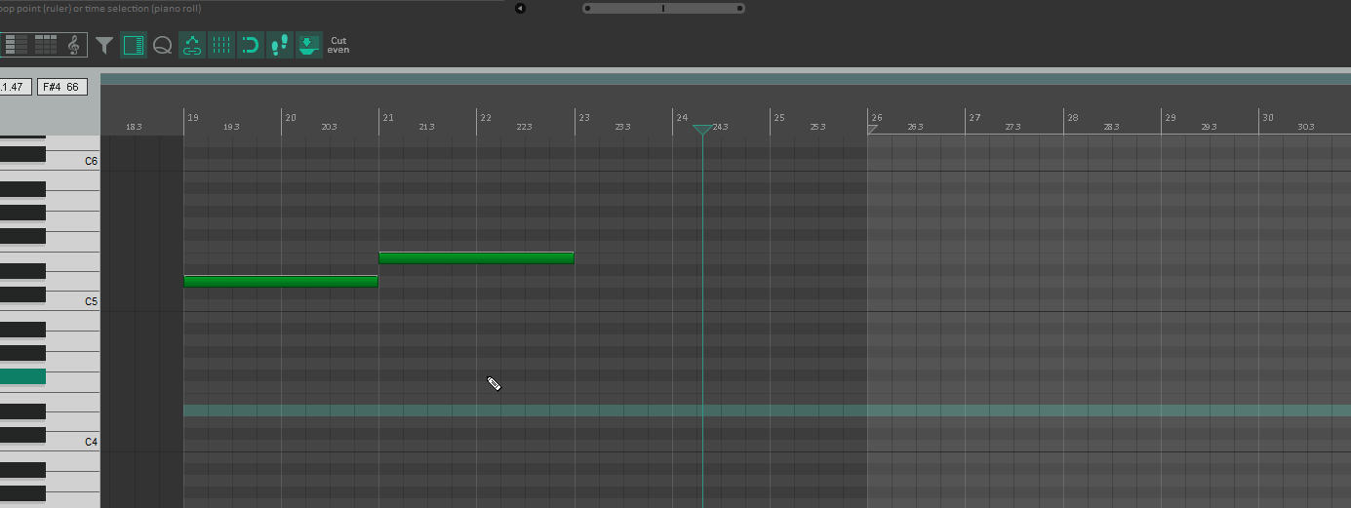Open notation view with treble clef icon

(x=74, y=45)
